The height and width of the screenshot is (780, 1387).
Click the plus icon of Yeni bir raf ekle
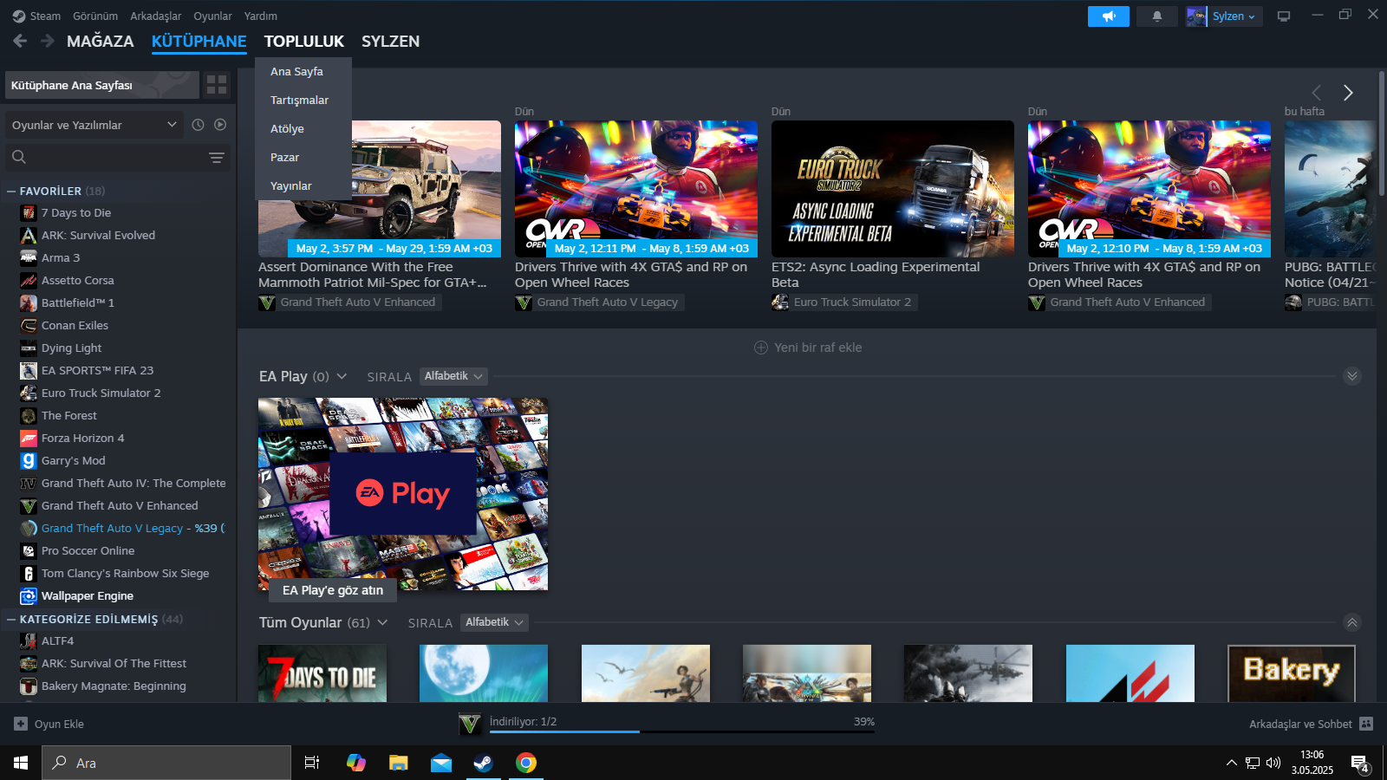click(761, 348)
